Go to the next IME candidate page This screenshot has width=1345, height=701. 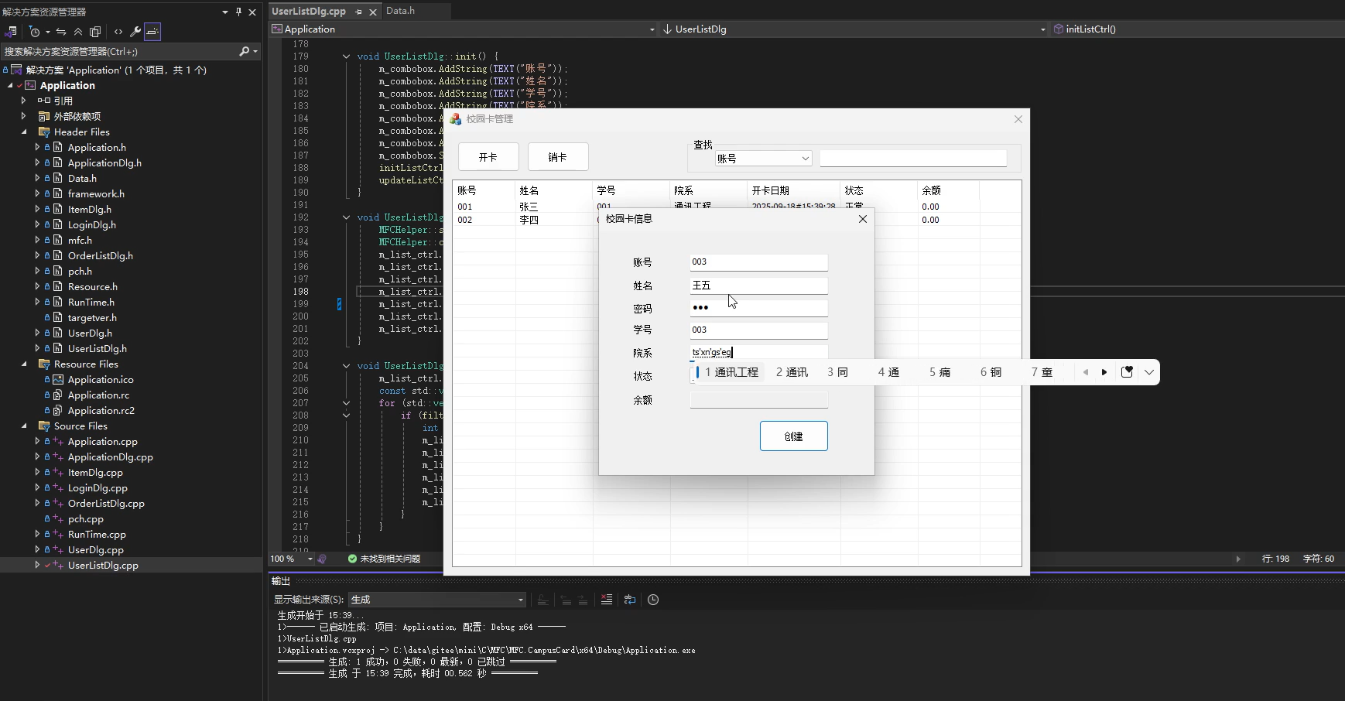1104,372
